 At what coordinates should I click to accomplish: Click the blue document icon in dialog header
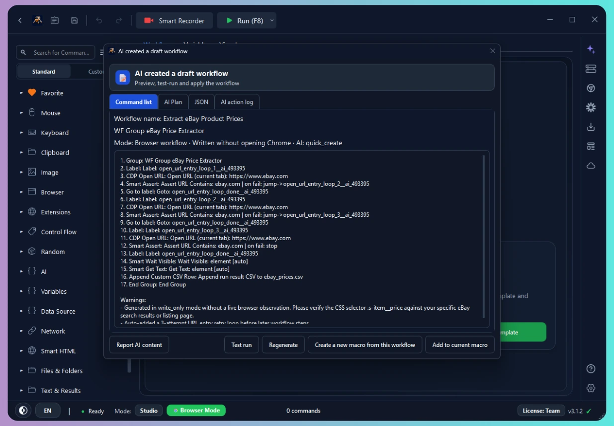[122, 78]
